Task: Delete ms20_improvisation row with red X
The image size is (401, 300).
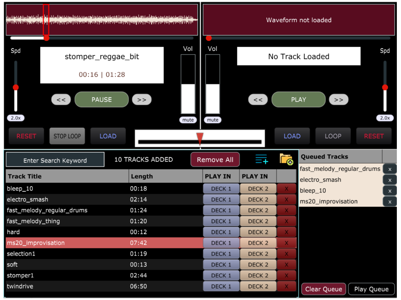Action: point(286,243)
